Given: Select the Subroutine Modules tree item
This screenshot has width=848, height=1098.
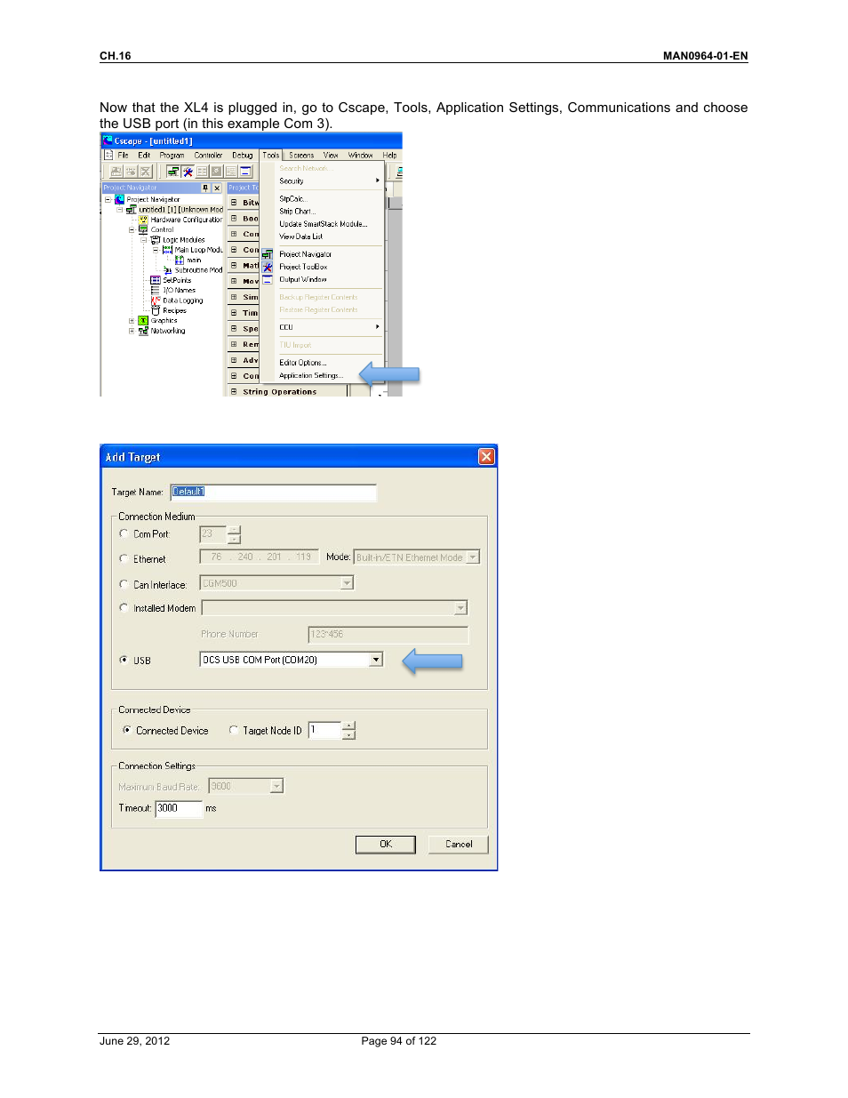Looking at the screenshot, I should click(198, 270).
